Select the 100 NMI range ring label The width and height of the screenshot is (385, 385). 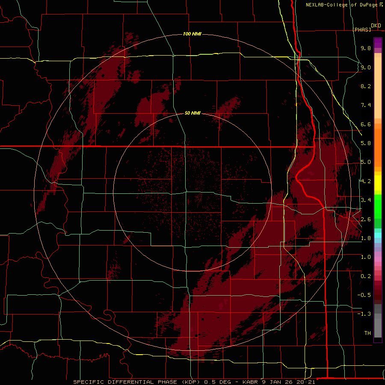pos(192,34)
